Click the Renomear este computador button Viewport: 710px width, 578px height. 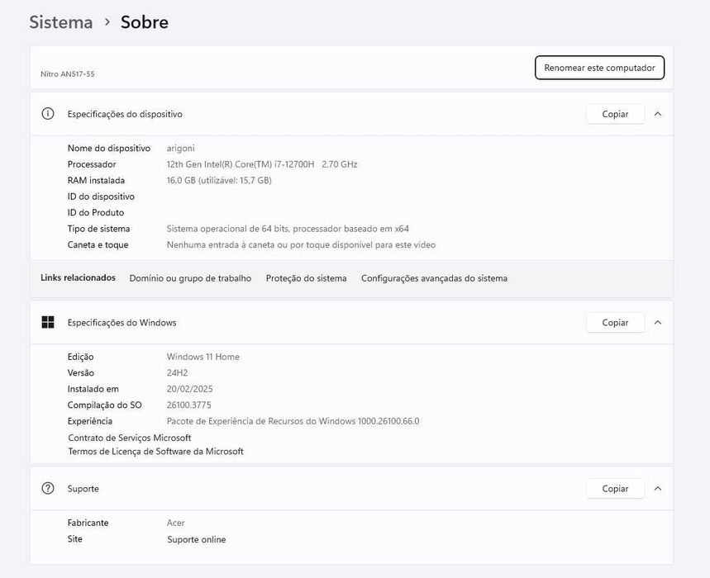[x=599, y=68]
